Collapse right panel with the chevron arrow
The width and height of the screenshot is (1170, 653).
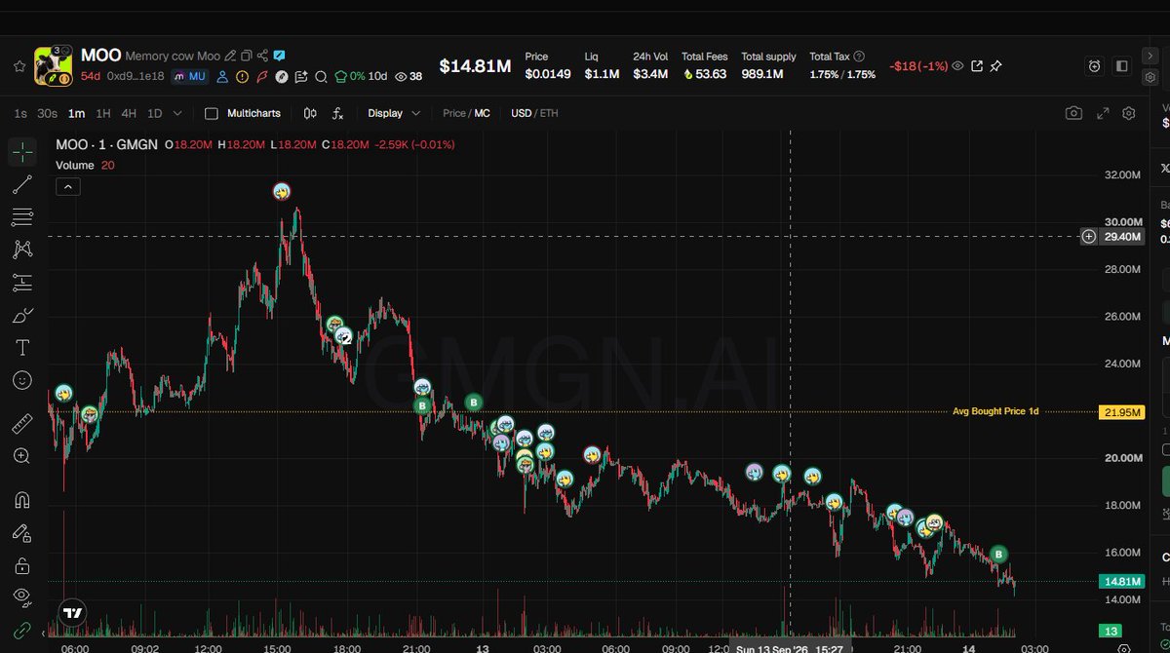(x=1150, y=56)
